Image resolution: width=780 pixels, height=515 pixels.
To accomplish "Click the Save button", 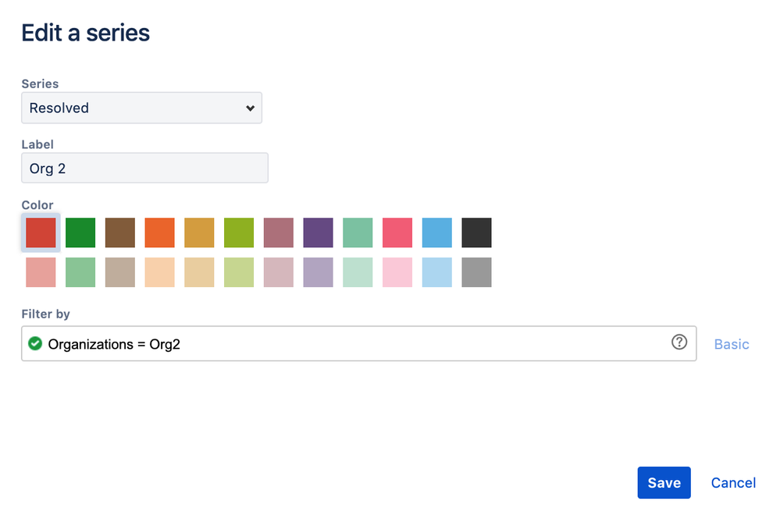I will (x=664, y=482).
